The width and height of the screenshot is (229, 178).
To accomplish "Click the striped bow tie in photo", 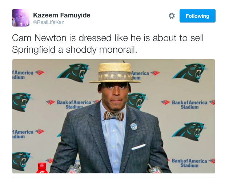I will tap(114, 116).
